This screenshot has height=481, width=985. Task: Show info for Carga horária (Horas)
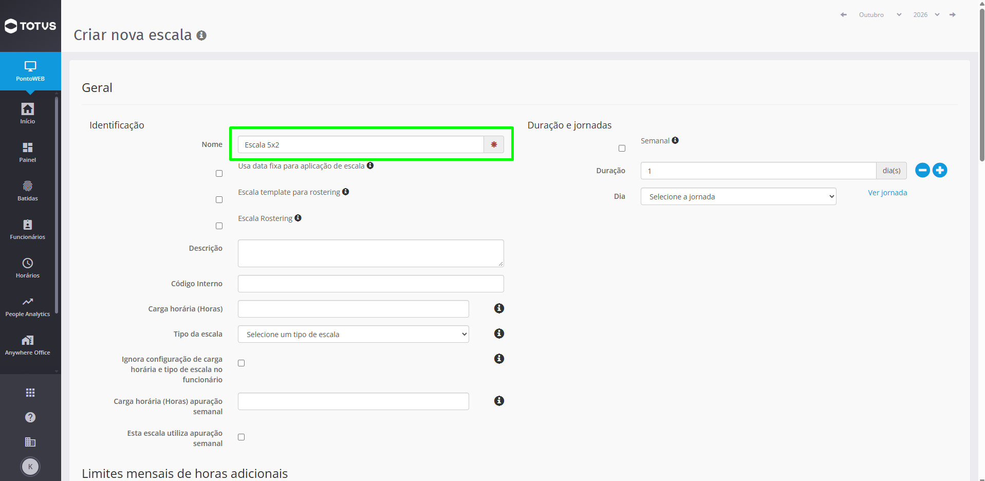click(499, 308)
